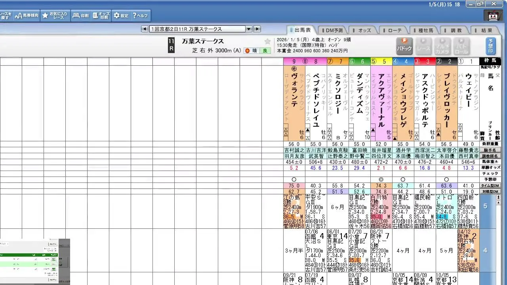This screenshot has height=285, width=507.
Task: Click the 調教師名 row header button
Action: [x=490, y=156]
